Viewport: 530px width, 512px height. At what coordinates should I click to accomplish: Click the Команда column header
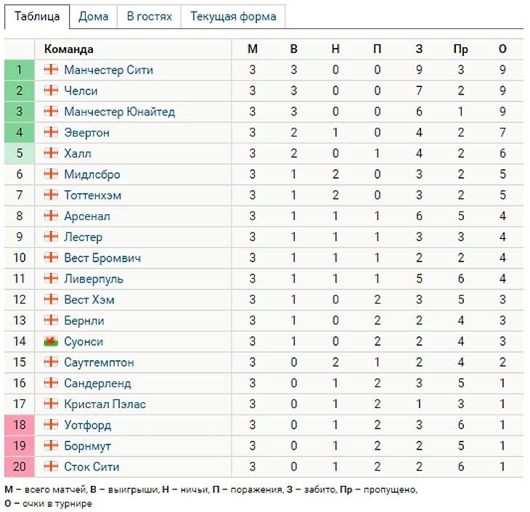[x=68, y=49]
